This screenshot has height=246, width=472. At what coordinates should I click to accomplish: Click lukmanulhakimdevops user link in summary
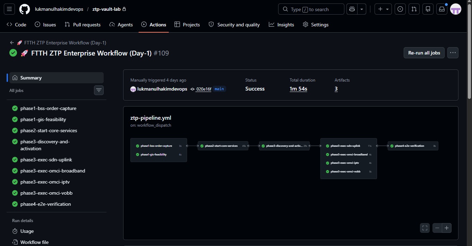pyautogui.click(x=162, y=89)
